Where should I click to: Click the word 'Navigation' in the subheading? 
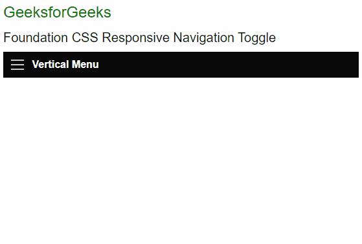tap(203, 38)
